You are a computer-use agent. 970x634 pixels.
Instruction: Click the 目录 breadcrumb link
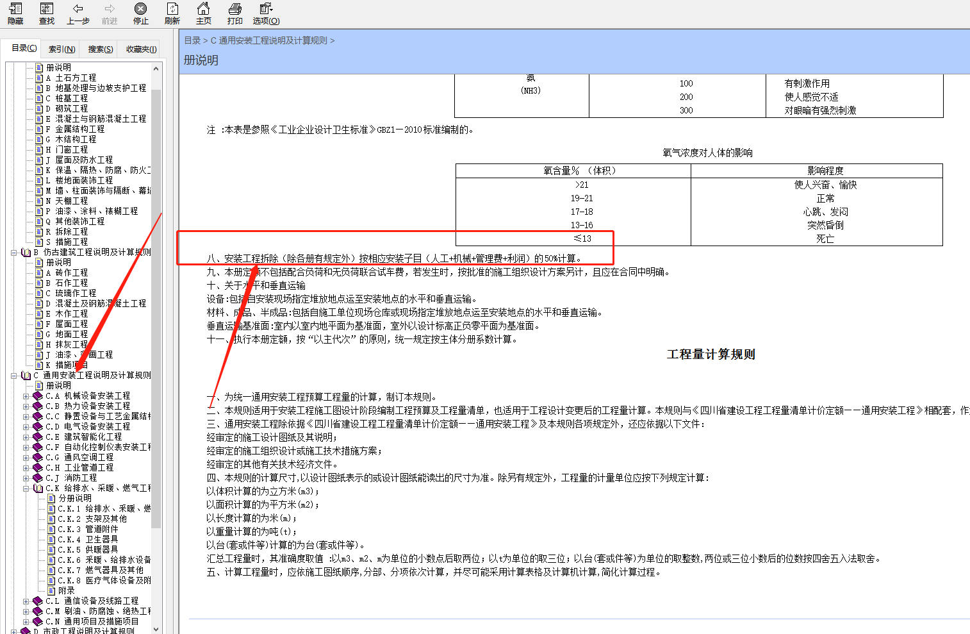tap(192, 40)
